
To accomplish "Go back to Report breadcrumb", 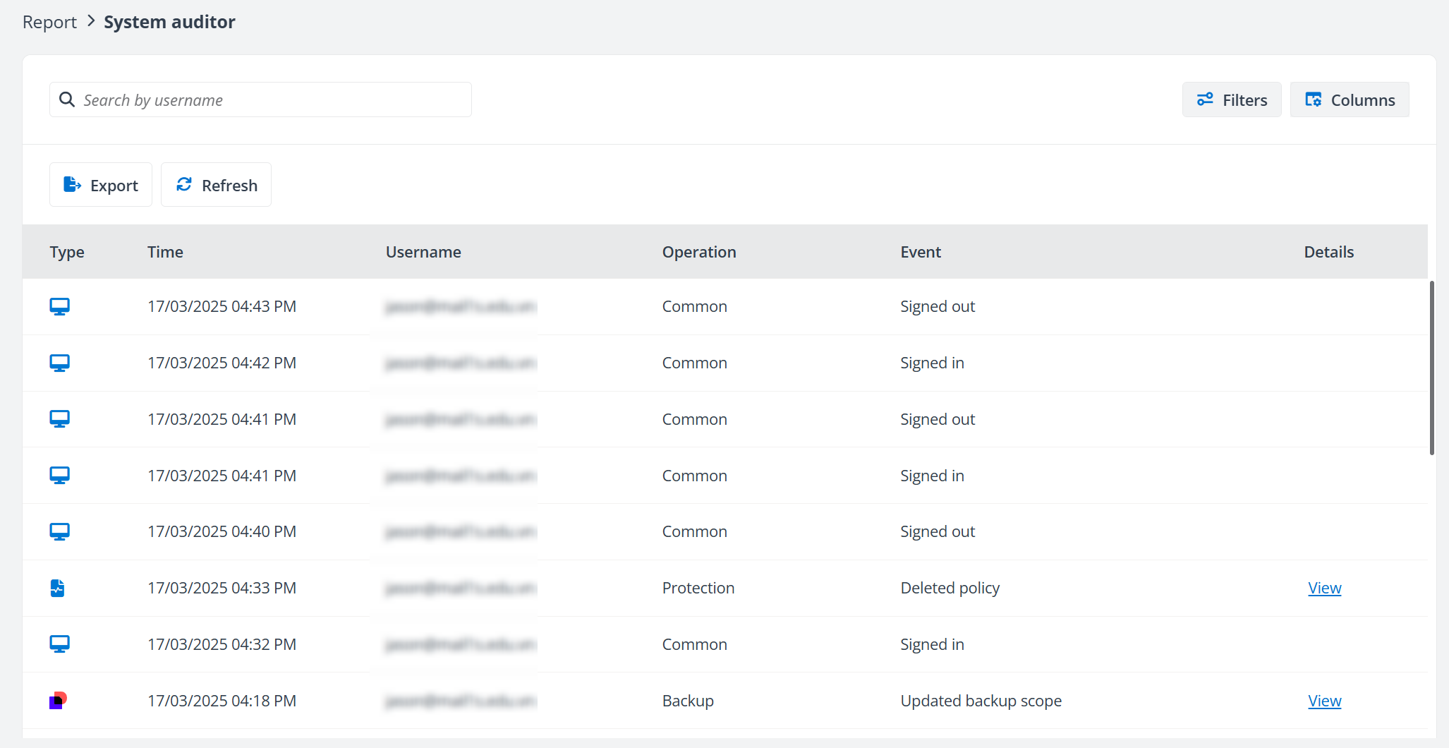I will point(49,22).
